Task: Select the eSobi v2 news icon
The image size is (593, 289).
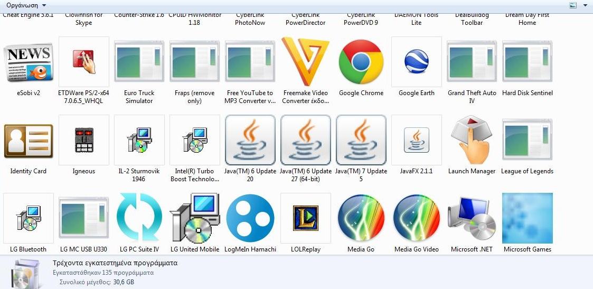Action: (29, 62)
